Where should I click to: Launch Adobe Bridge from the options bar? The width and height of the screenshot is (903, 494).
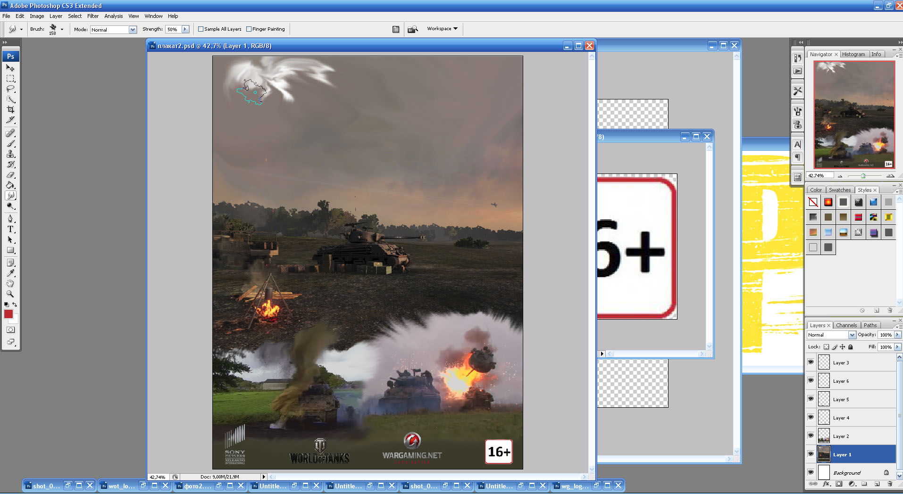pyautogui.click(x=412, y=29)
